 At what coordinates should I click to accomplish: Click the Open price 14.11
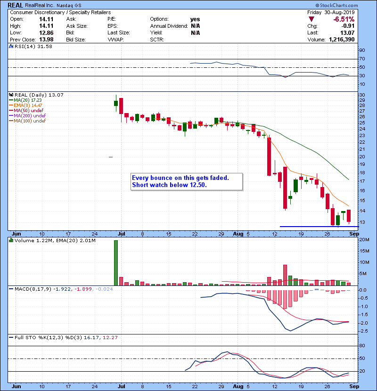click(x=46, y=19)
